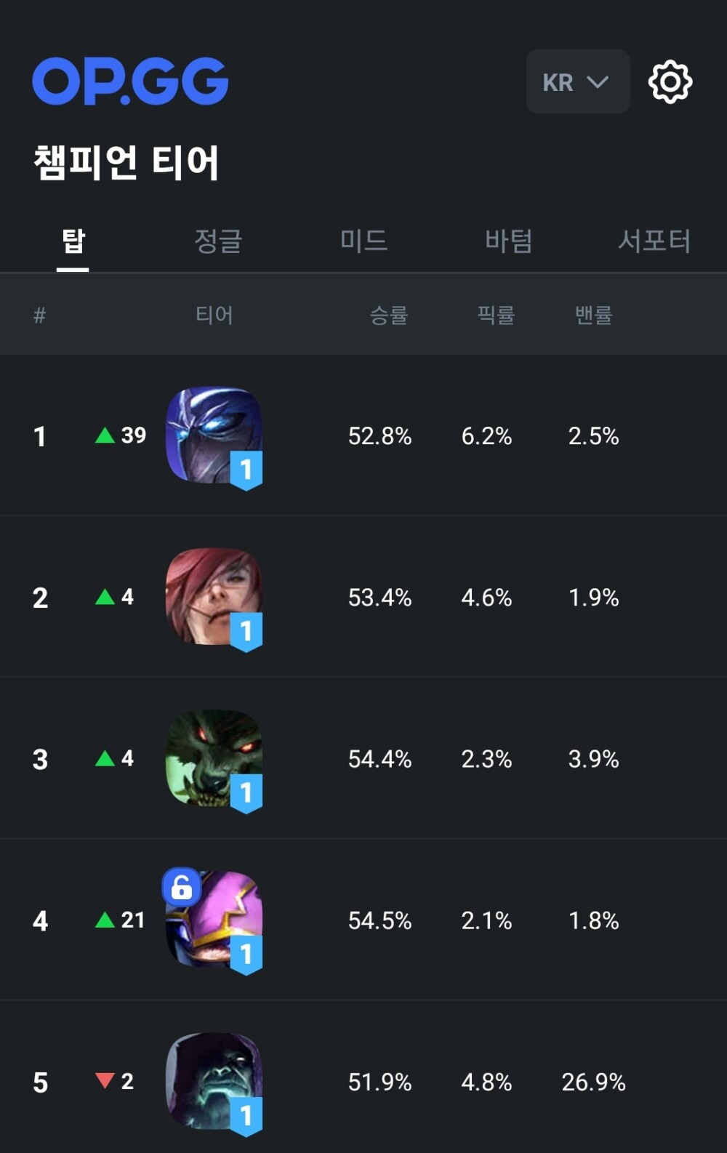Sort by 픽률 column header
The image size is (727, 1153).
[x=496, y=315]
